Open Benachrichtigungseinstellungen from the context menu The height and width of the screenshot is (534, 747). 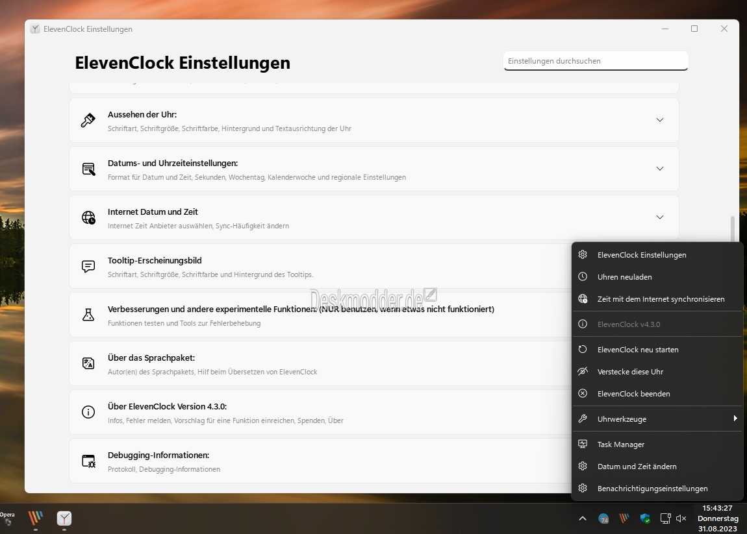tap(657, 489)
